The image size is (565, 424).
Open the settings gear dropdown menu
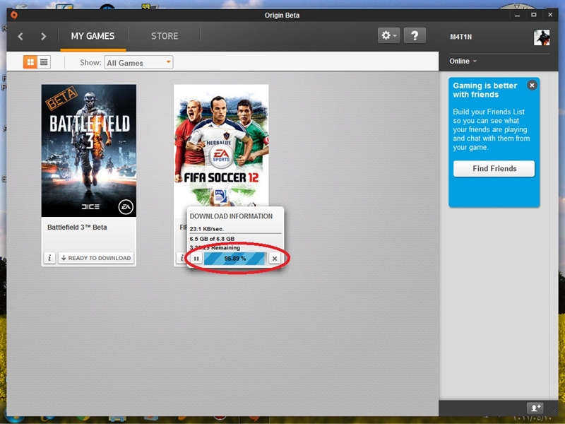389,35
